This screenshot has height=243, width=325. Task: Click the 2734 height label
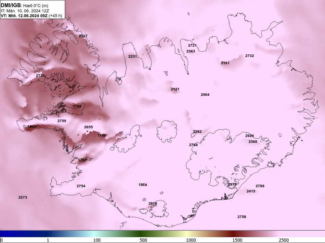[x=40, y=75]
